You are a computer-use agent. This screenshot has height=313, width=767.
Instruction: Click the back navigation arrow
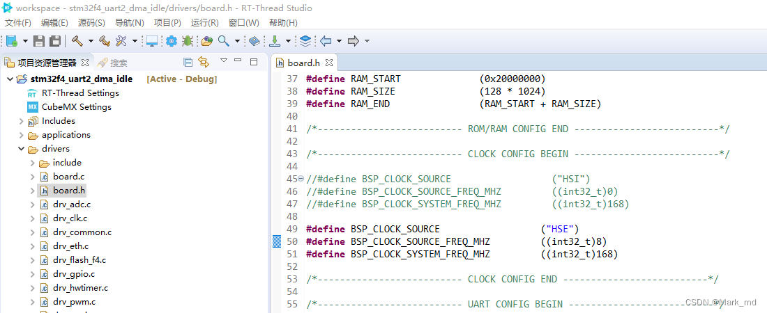[x=326, y=41]
